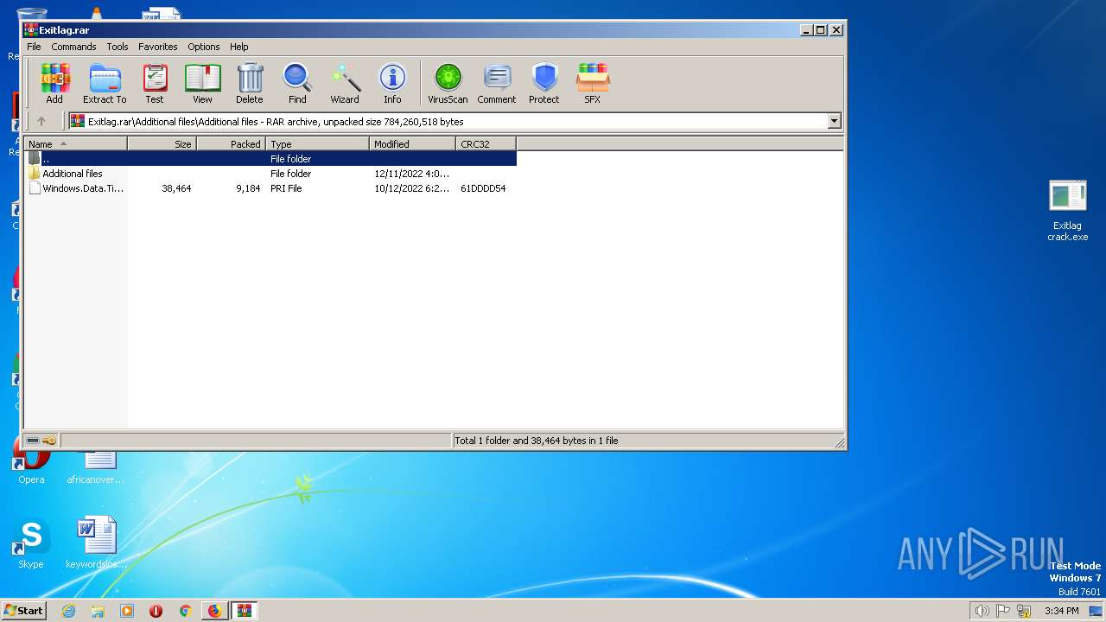1106x622 pixels.
Task: Click the SFX icon
Action: [593, 84]
